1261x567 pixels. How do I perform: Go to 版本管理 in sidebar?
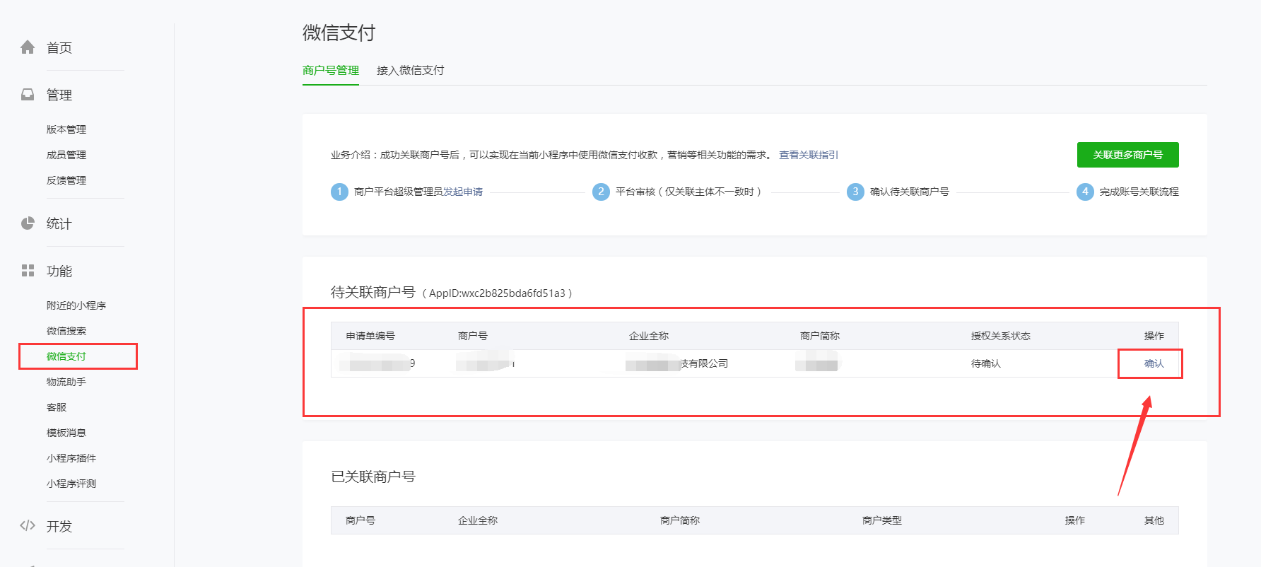tap(66, 129)
